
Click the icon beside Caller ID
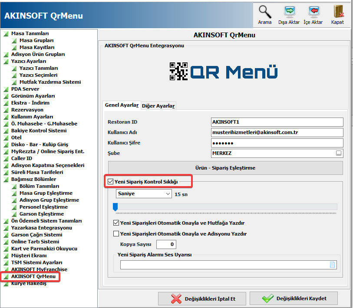pyautogui.click(x=6, y=159)
